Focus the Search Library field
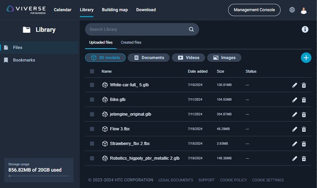317x188 pixels. point(142,30)
